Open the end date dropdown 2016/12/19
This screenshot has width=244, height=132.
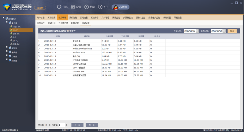pos(224,31)
